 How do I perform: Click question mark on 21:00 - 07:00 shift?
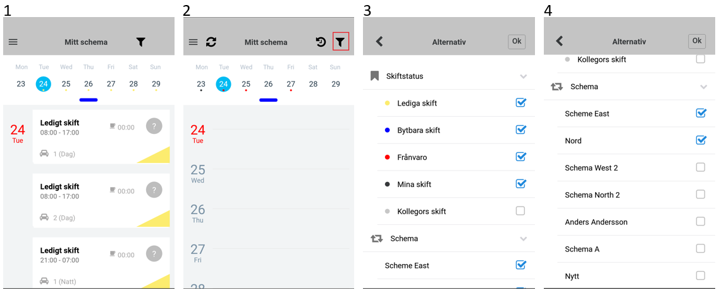tap(154, 253)
